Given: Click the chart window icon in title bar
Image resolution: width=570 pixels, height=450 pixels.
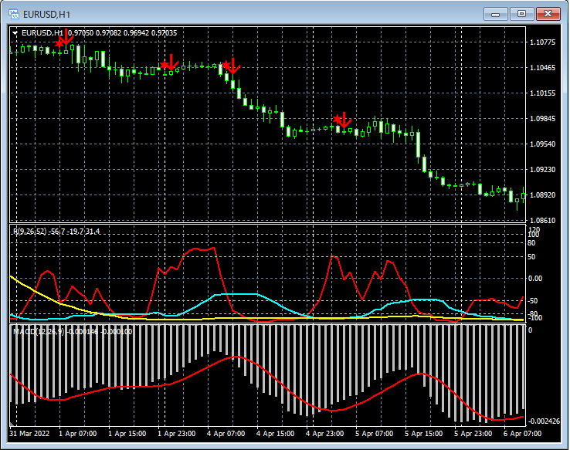Looking at the screenshot, I should 13,14.
